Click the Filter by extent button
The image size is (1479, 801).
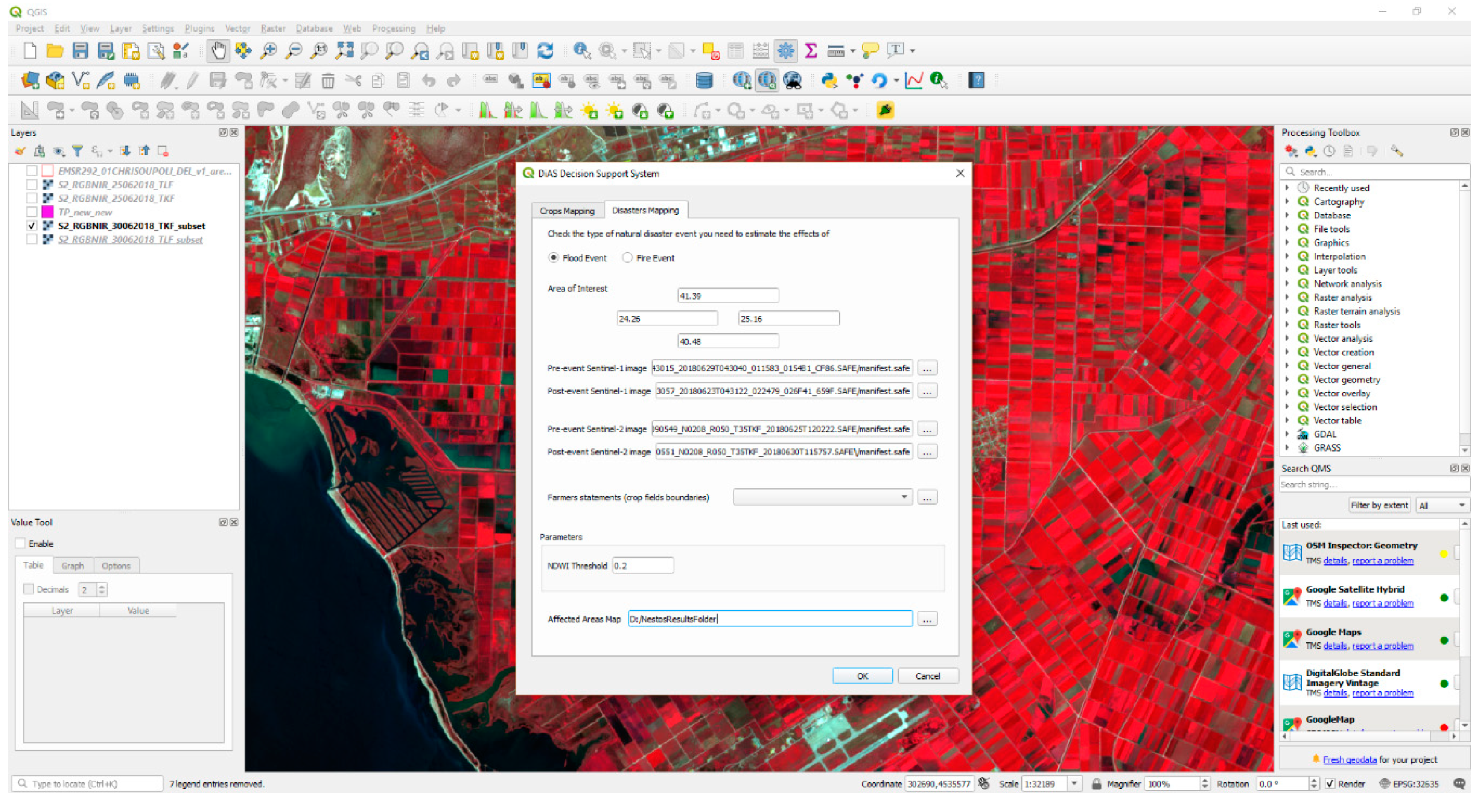(x=1379, y=505)
